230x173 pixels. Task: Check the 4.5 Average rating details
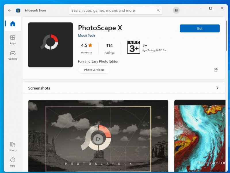[x=86, y=48]
